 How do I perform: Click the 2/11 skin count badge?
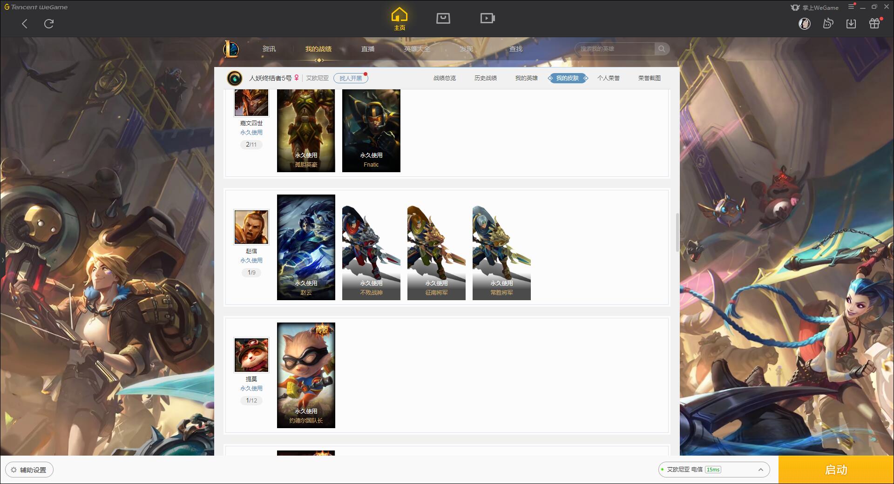pyautogui.click(x=251, y=145)
